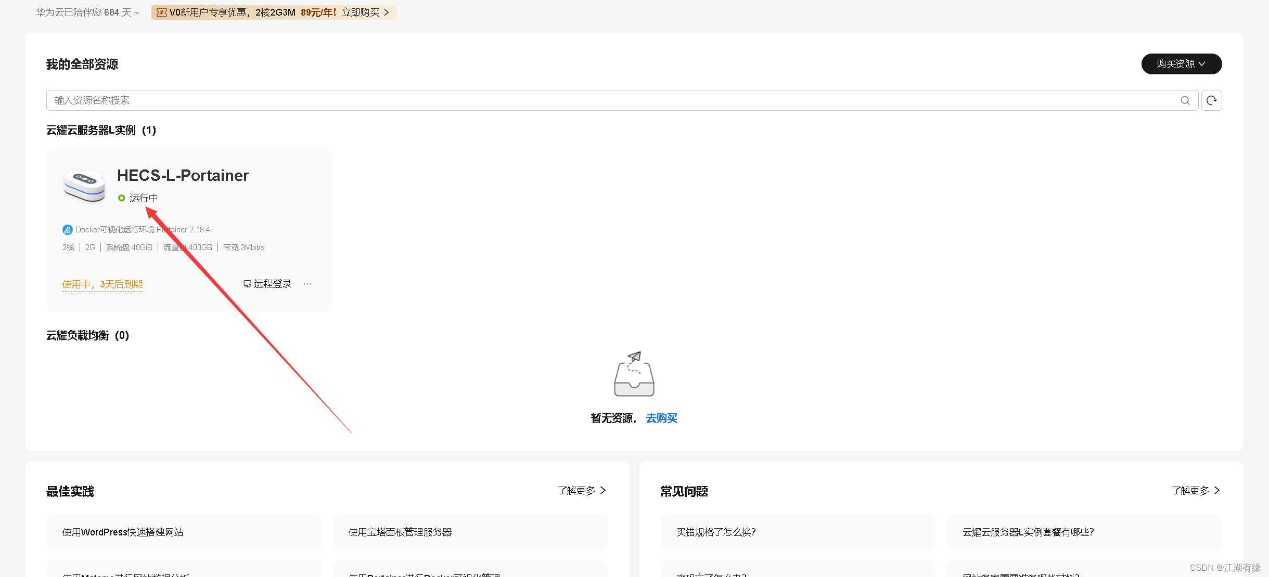Click the 系统盘 40GiB spec text
1269x577 pixels.
coord(129,247)
